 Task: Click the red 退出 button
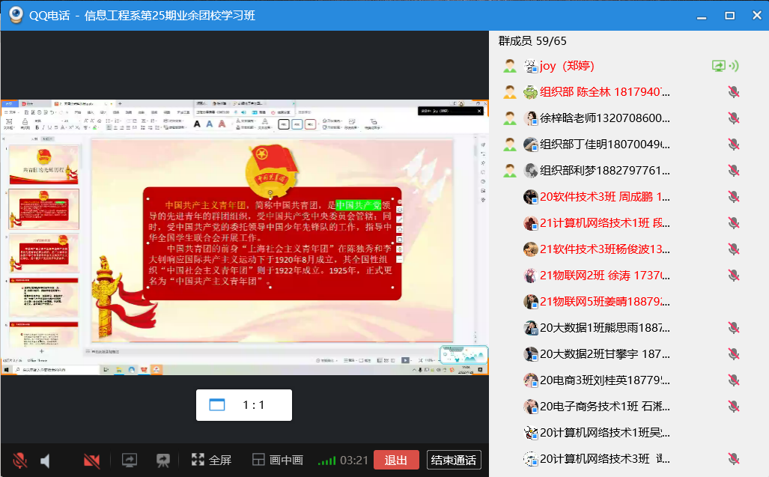pyautogui.click(x=395, y=460)
